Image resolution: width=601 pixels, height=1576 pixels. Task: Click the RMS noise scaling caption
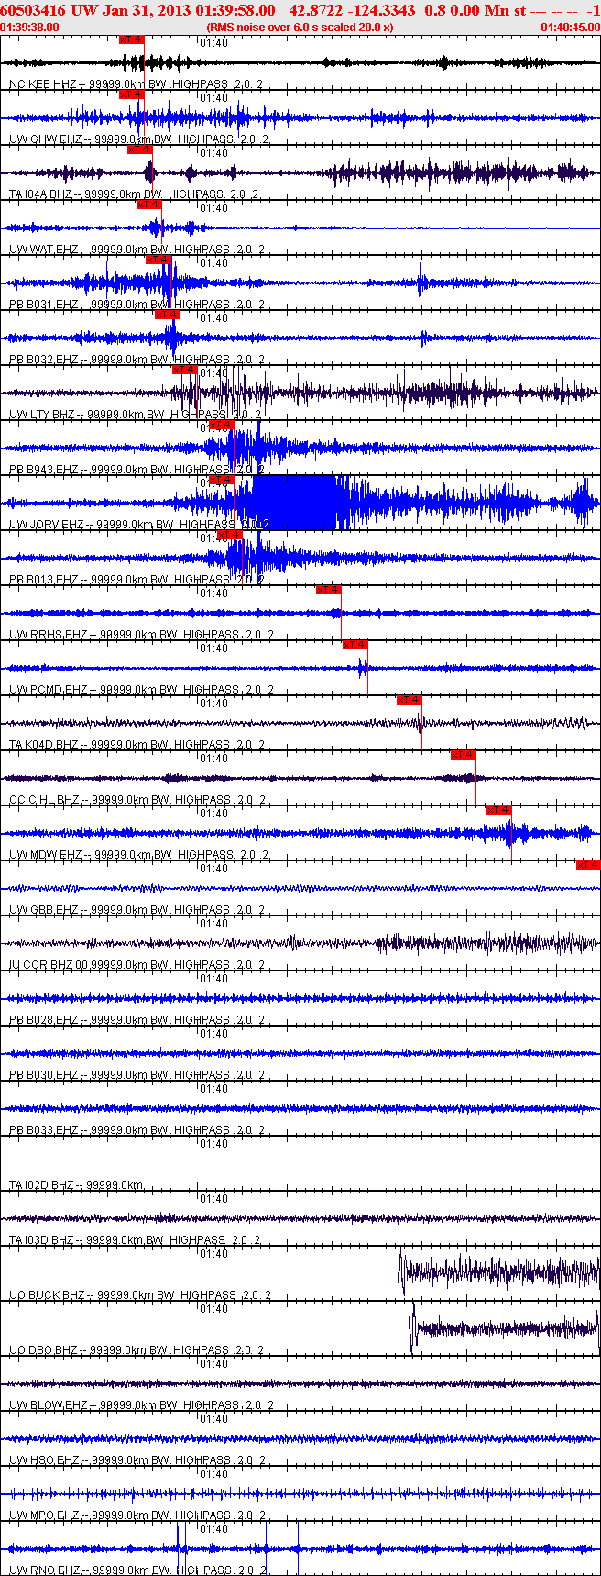300,28
